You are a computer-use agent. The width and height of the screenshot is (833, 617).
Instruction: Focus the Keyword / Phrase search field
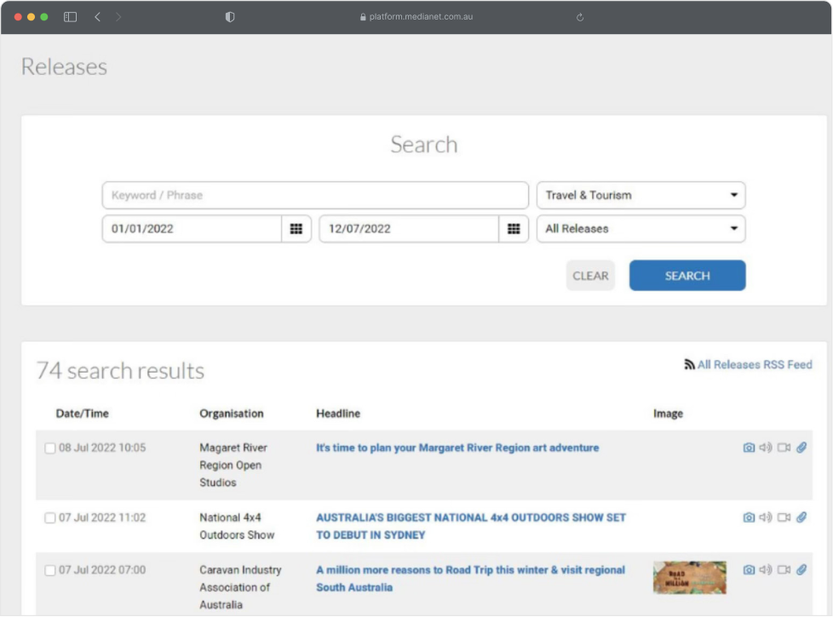(315, 195)
